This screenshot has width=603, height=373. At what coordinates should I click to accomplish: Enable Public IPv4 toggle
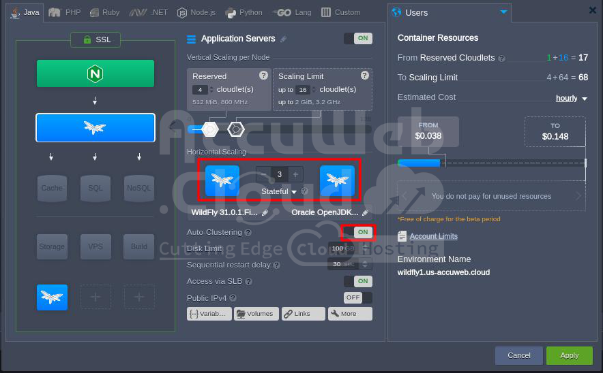coord(358,297)
